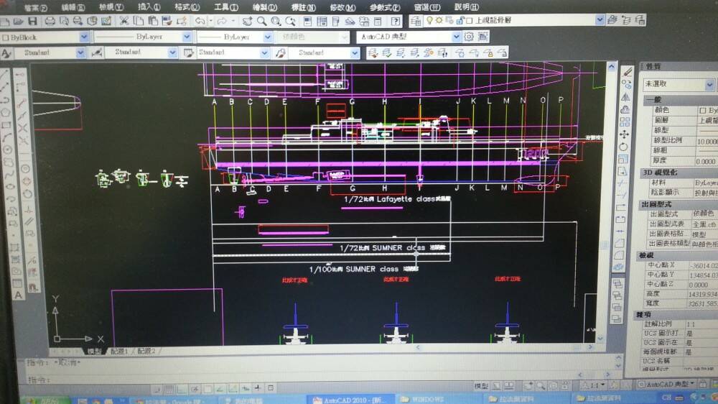The width and height of the screenshot is (718, 404).
Task: Click the workspace settings gear icon
Action: coord(469,37)
